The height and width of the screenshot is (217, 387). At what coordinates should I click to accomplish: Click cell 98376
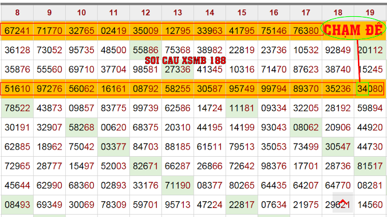click(274, 166)
